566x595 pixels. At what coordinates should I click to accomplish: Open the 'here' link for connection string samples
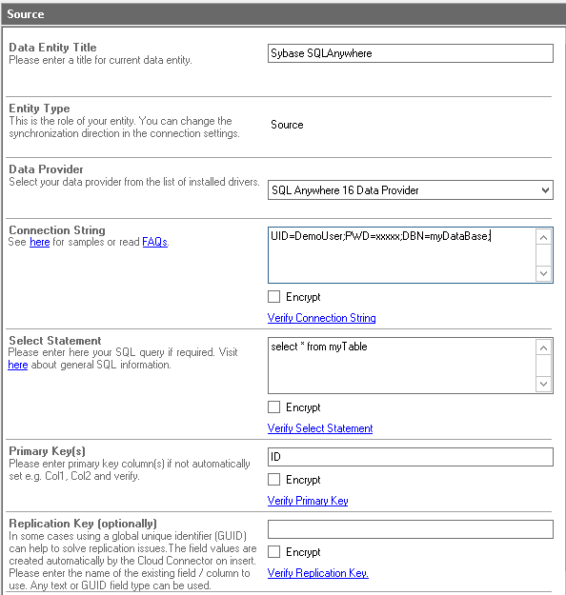pos(39,242)
